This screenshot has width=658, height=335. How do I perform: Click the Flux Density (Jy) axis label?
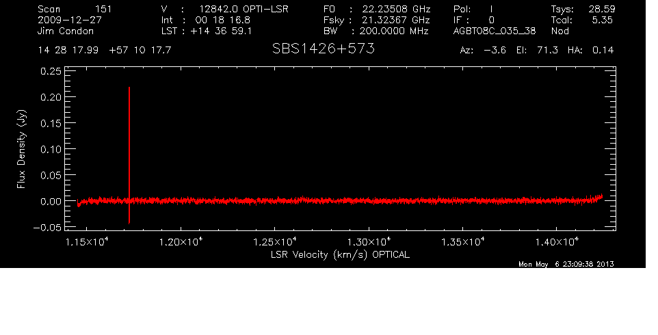[x=21, y=149]
